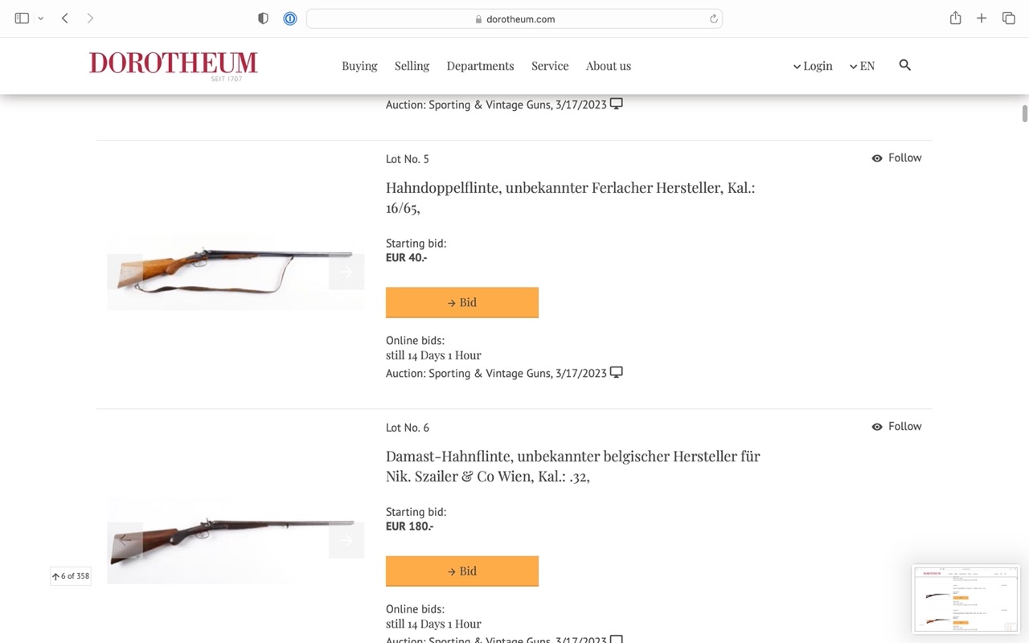Image resolution: width=1029 pixels, height=643 pixels.
Task: Expand the Login dropdown
Action: pyautogui.click(x=813, y=66)
